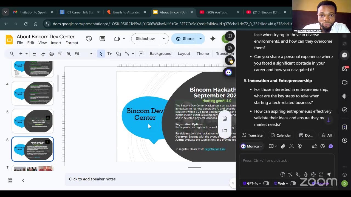Click the search menus magnifier icon
The width and height of the screenshot is (351, 197).
pyautogui.click(x=12, y=54)
